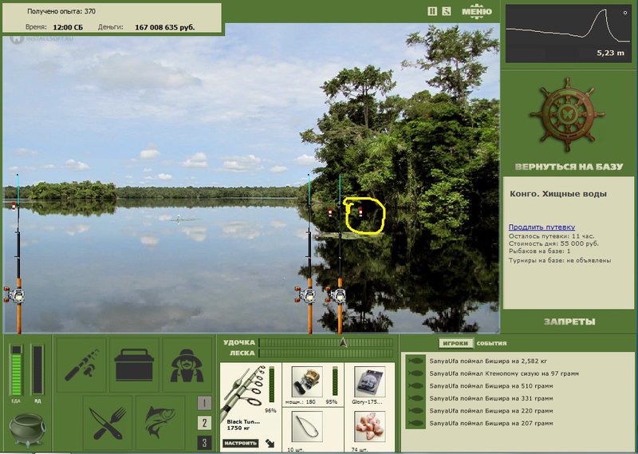Click the Бишира на 207 грамм entry
Viewport: 638px width, 454px height.
click(x=490, y=423)
